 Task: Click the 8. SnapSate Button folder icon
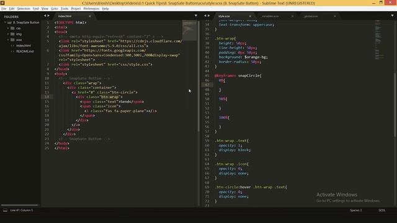9,22
